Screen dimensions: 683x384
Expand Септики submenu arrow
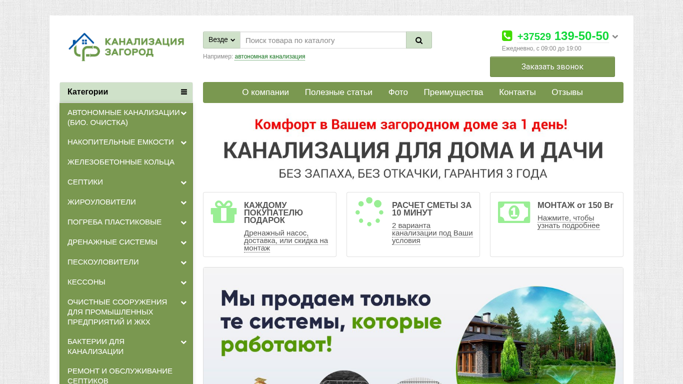click(x=184, y=182)
